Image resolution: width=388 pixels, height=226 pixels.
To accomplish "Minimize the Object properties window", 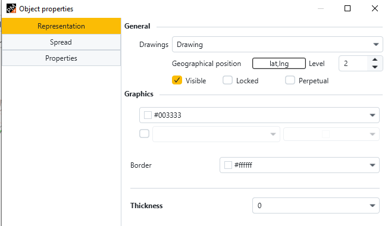I will coord(321,8).
